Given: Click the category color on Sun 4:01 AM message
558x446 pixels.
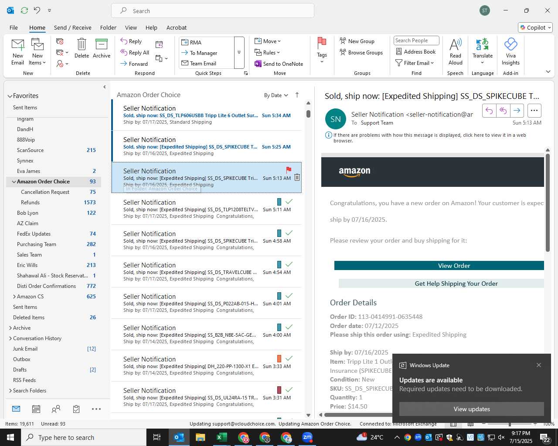Looking at the screenshot, I should point(279,296).
